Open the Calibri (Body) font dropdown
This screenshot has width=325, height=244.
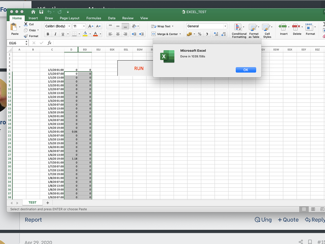click(x=69, y=26)
